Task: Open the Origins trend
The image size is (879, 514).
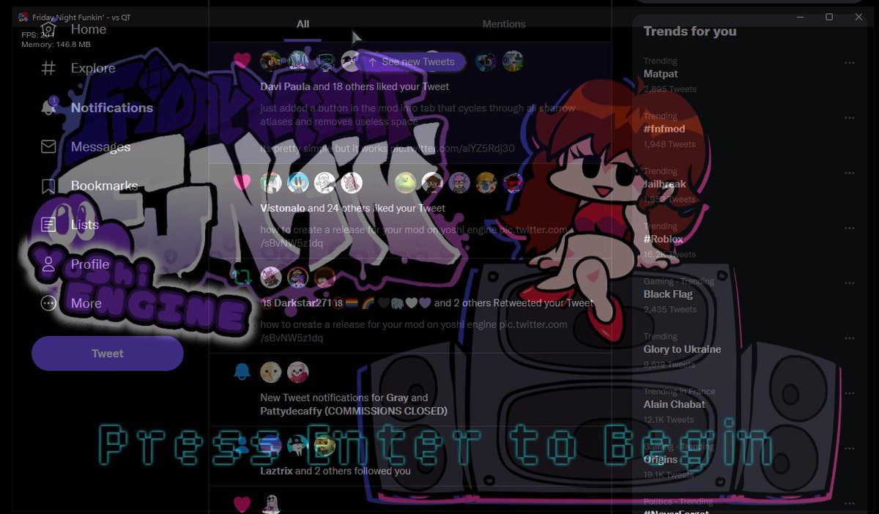Action: pyautogui.click(x=661, y=459)
